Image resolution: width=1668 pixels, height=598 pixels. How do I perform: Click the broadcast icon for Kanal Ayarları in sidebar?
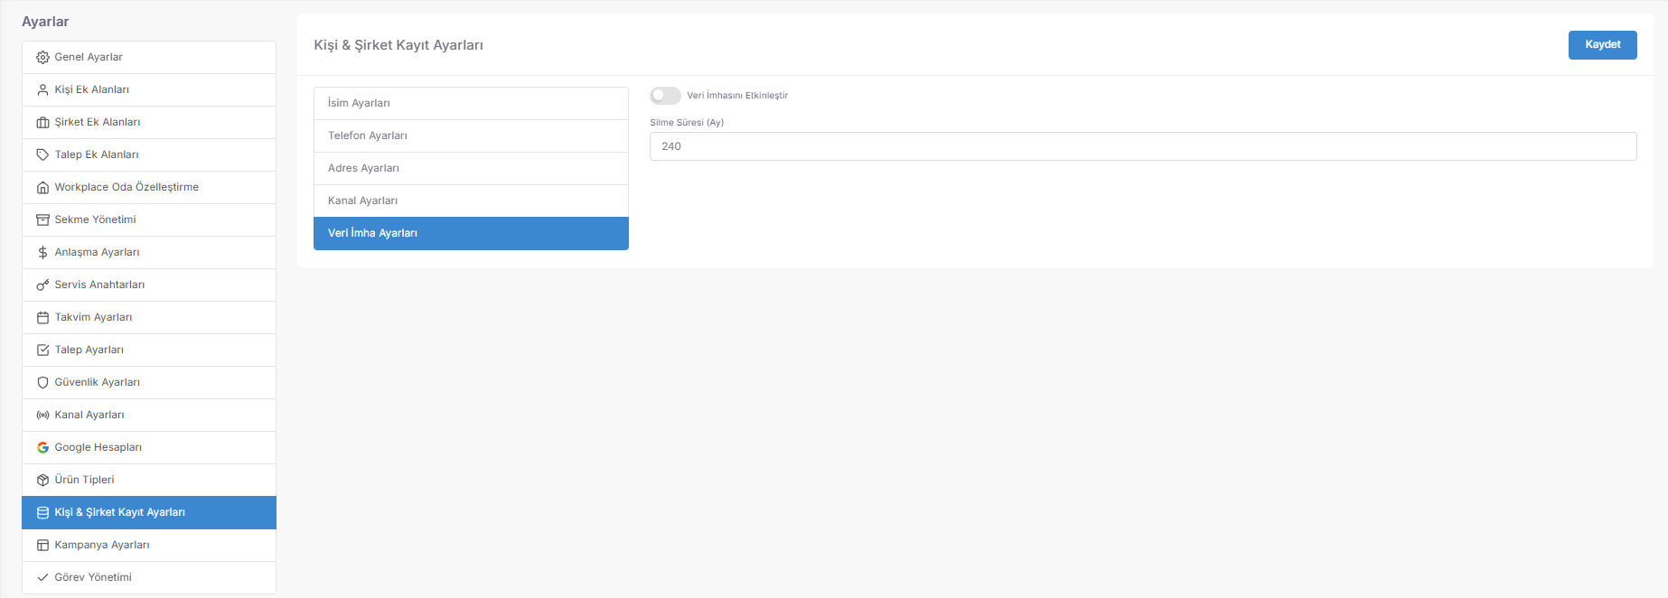[x=42, y=415]
